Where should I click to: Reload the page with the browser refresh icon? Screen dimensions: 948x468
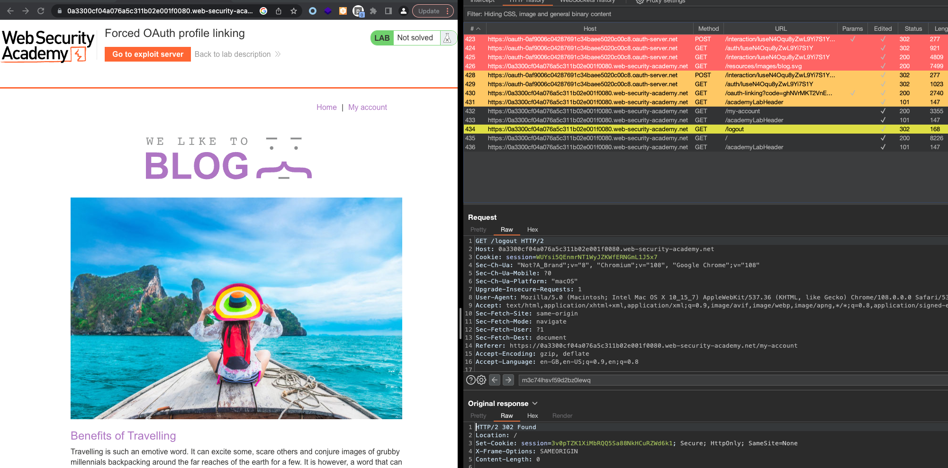coord(41,11)
